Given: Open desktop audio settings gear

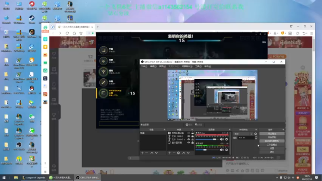Looking at the screenshot, I should tap(227, 150).
